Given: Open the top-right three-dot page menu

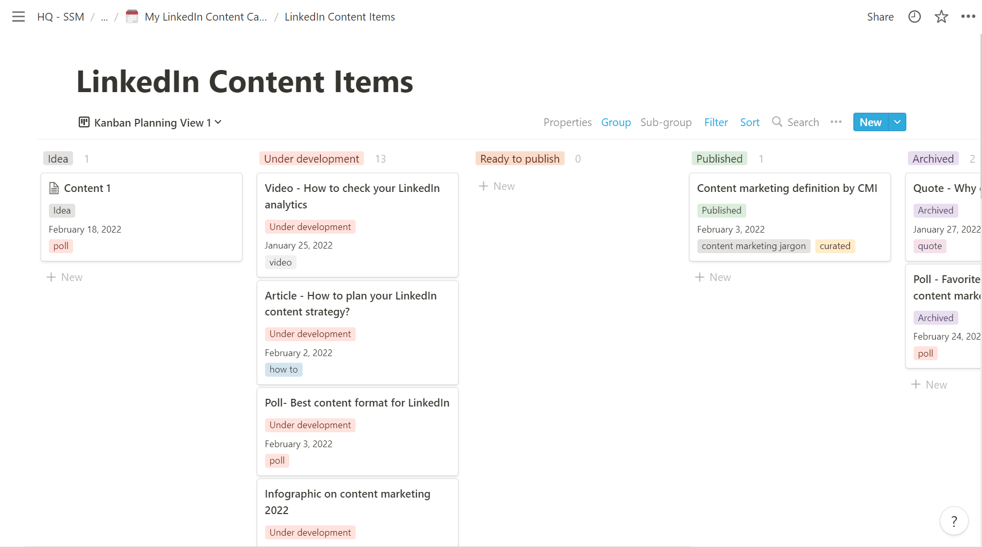Looking at the screenshot, I should pyautogui.click(x=969, y=16).
